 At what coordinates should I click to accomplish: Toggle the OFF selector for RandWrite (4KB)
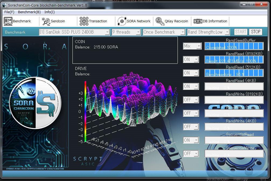191,127
